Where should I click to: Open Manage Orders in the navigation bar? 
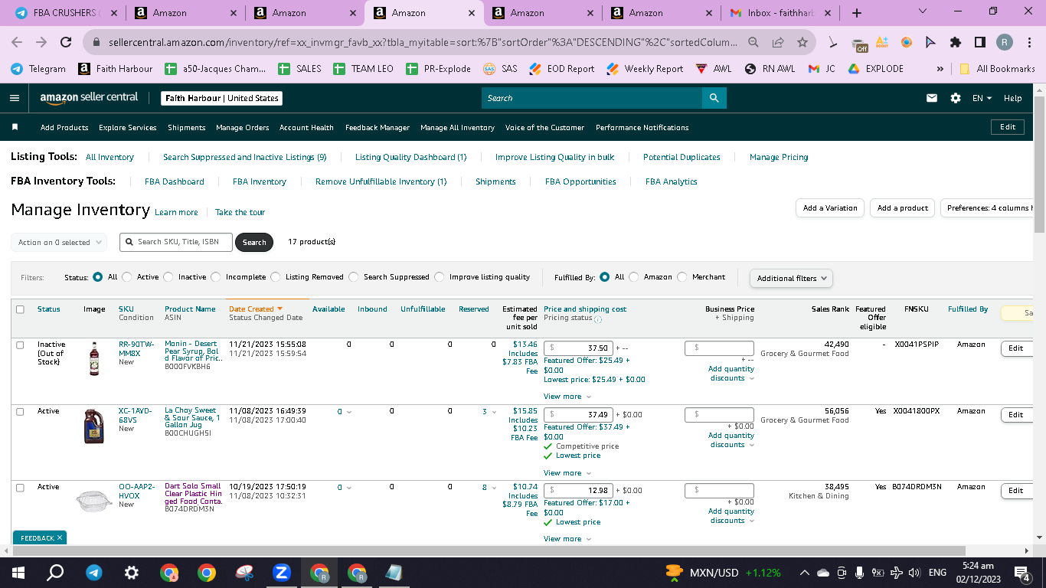click(x=243, y=128)
